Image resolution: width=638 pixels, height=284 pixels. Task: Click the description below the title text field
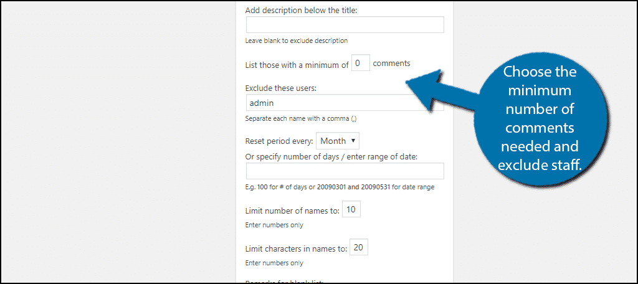point(345,24)
